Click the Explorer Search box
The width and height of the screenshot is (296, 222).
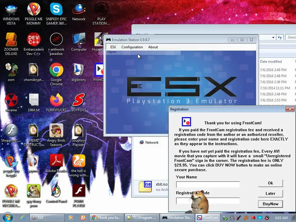tap(291, 37)
